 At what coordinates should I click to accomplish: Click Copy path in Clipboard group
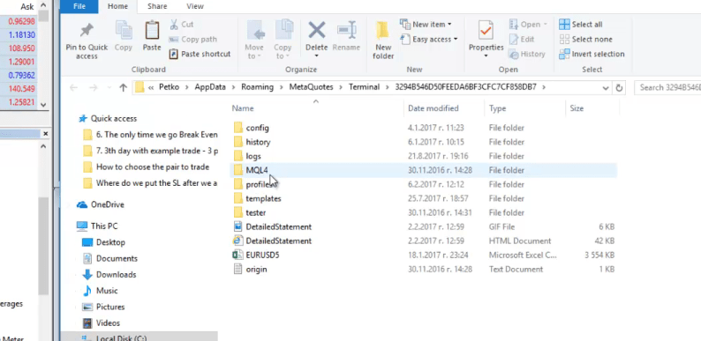(x=193, y=40)
